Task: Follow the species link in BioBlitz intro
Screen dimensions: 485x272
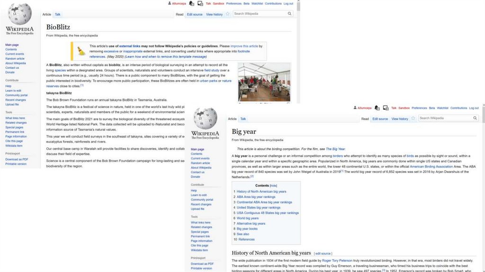Action: [x=60, y=70]
